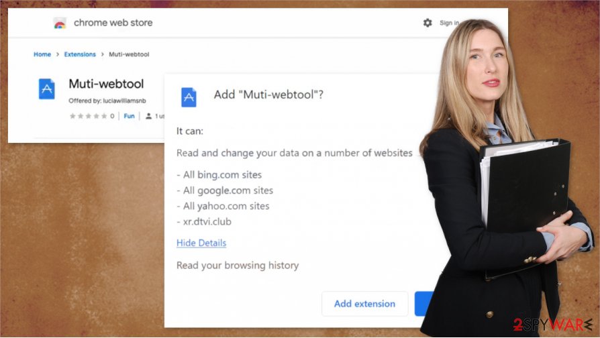
Task: Click 'All yahoo.com sites' entry
Action: coord(223,206)
